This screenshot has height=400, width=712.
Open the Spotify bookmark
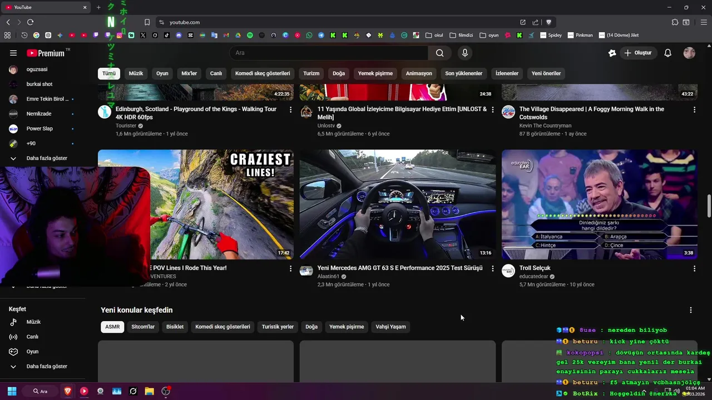(250, 35)
